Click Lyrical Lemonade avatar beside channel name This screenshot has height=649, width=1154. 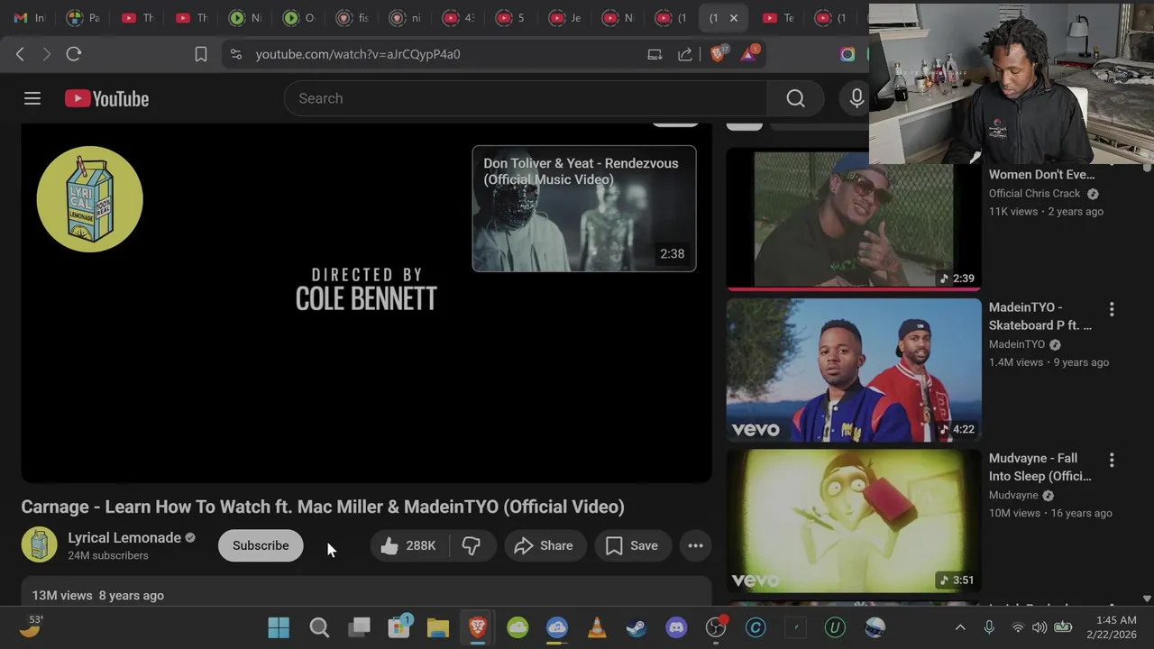[39, 545]
